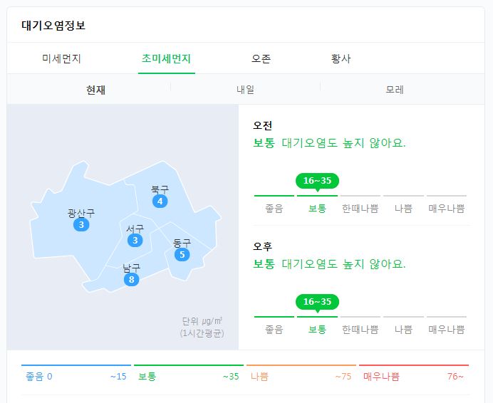Viewport: 493px width, 403px height.
Task: Switch to the 오존 tab
Action: pyautogui.click(x=261, y=59)
